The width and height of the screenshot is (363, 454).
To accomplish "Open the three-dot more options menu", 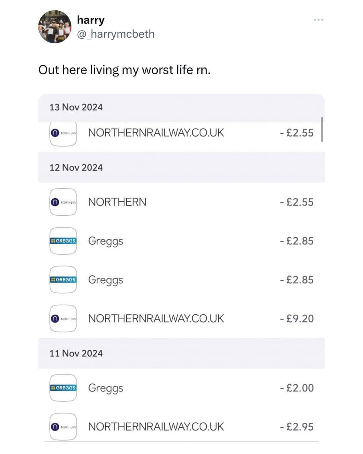I will pyautogui.click(x=318, y=20).
